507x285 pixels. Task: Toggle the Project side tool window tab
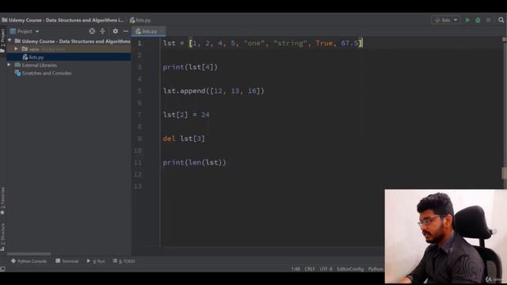pyautogui.click(x=2, y=40)
